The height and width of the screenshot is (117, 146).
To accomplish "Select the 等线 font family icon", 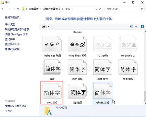I will coord(52,67).
